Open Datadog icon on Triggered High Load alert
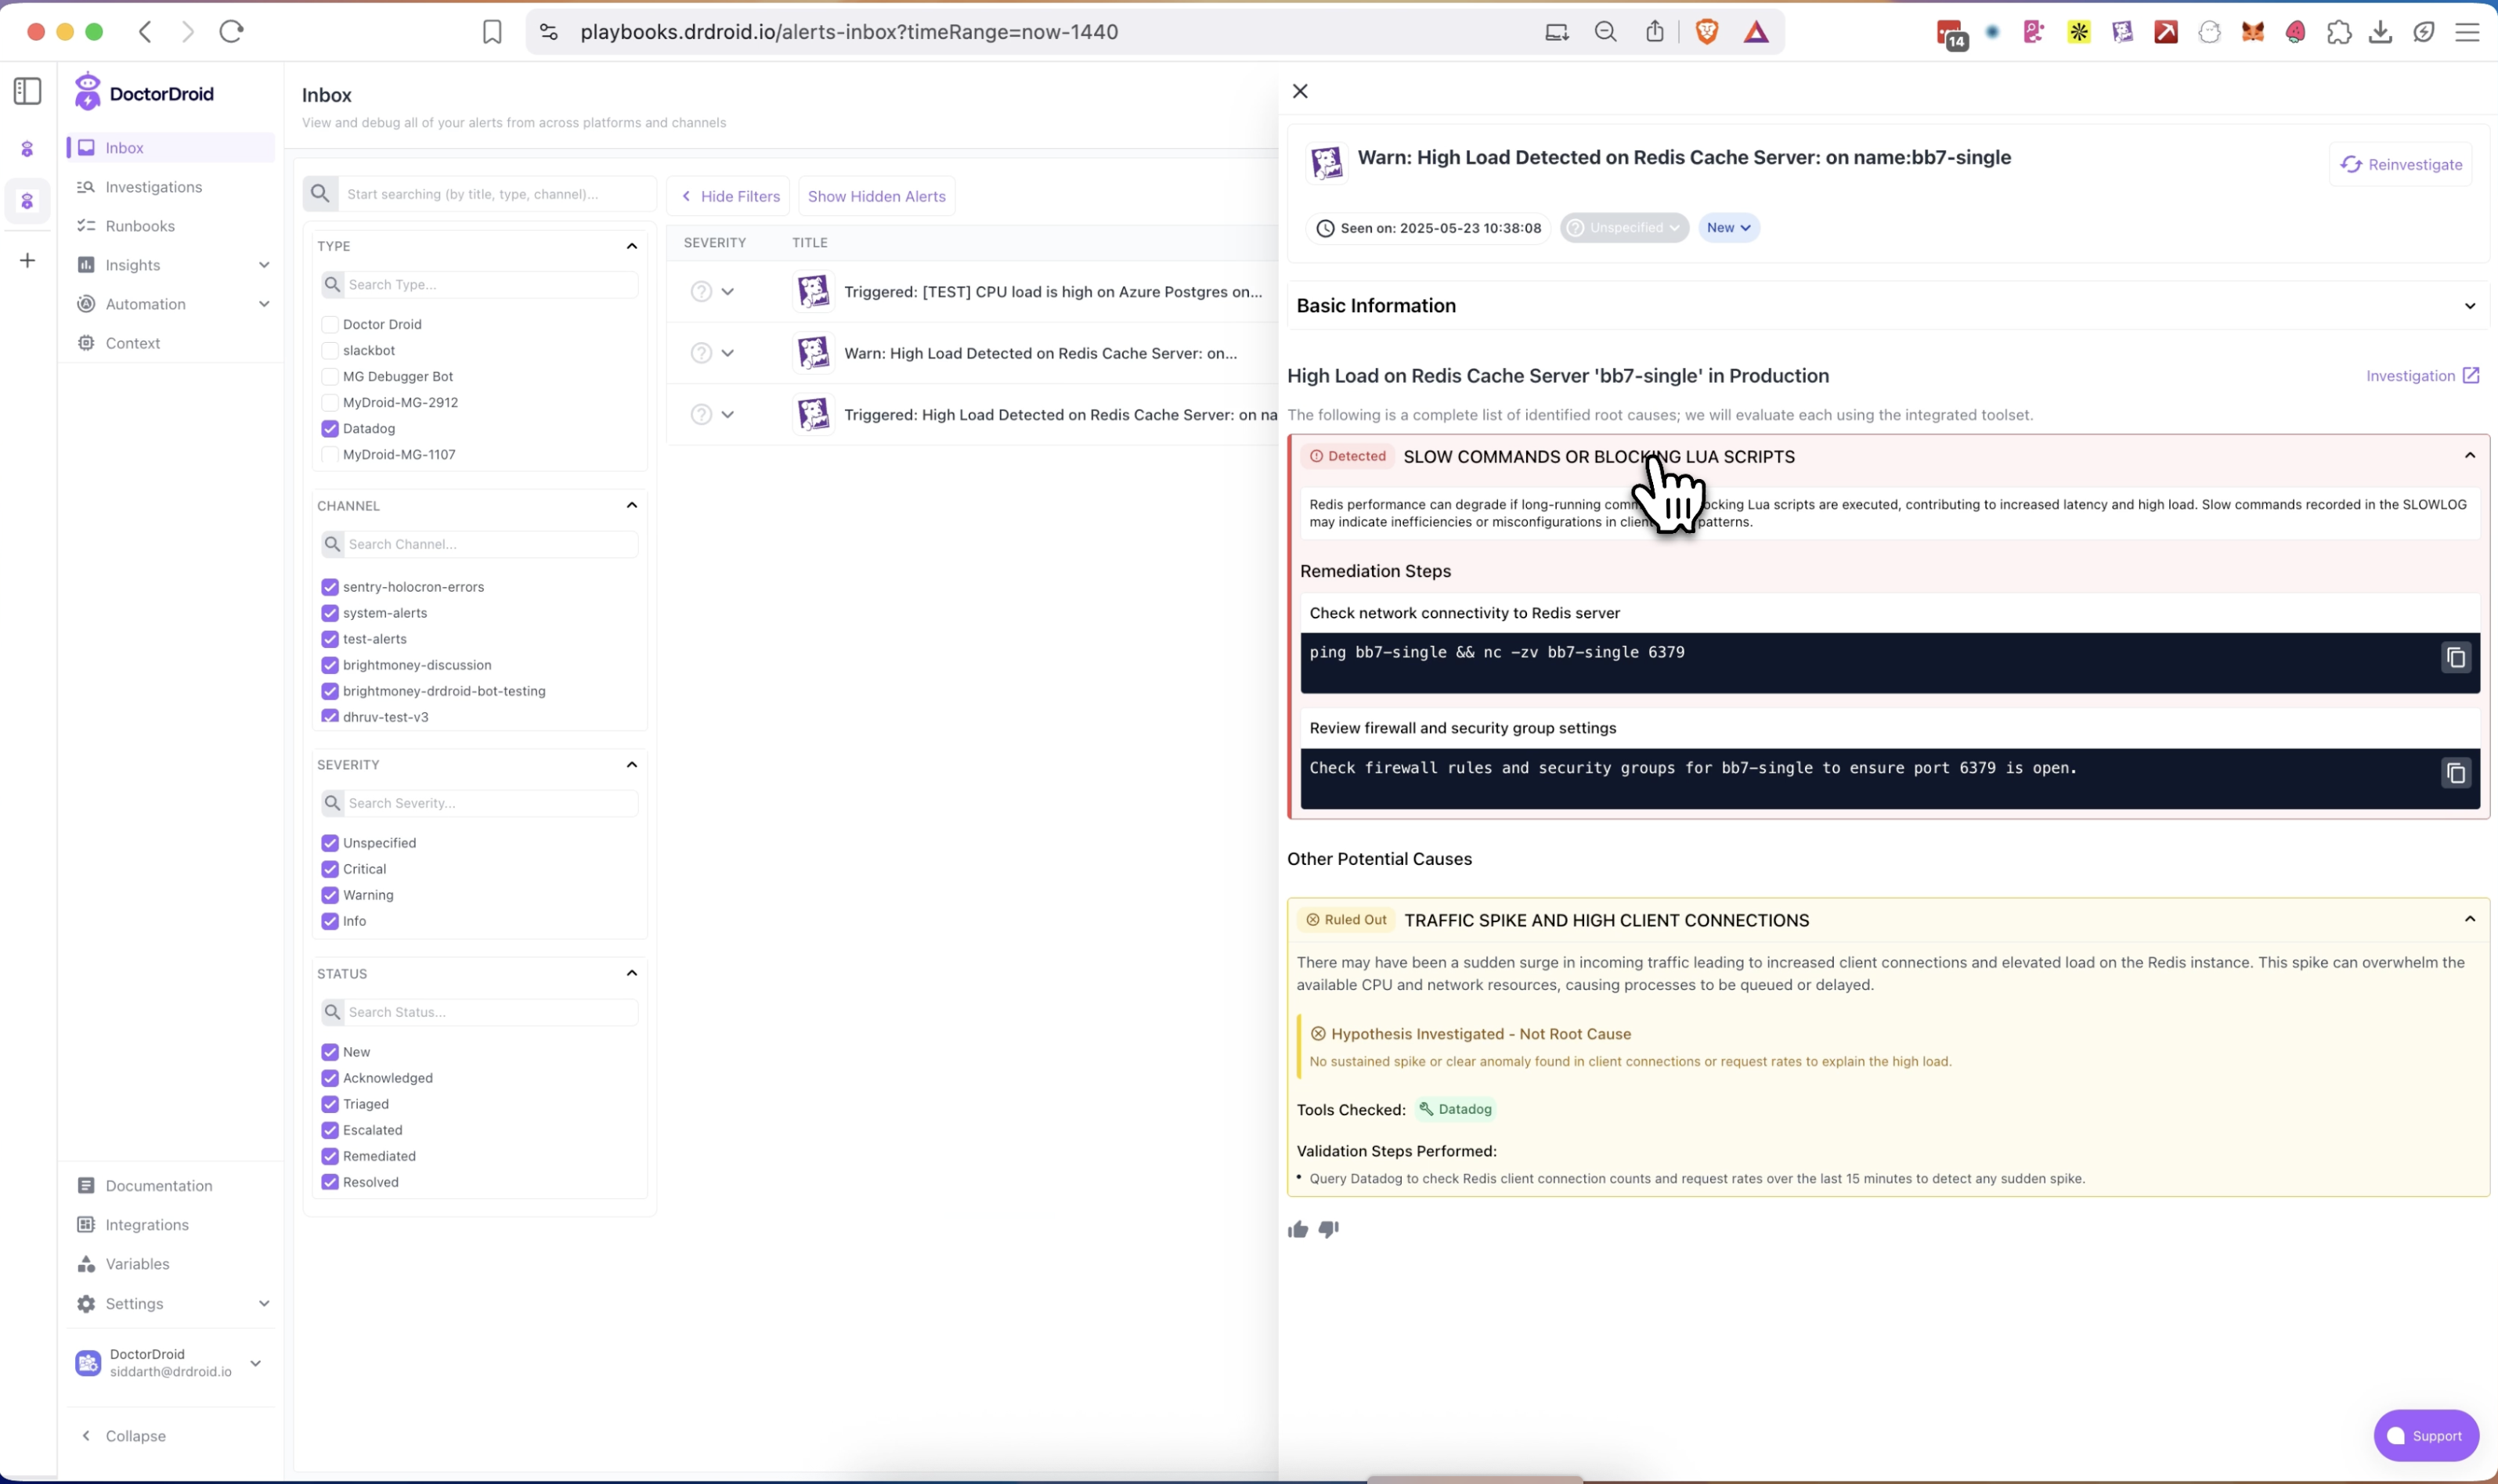 (814, 414)
